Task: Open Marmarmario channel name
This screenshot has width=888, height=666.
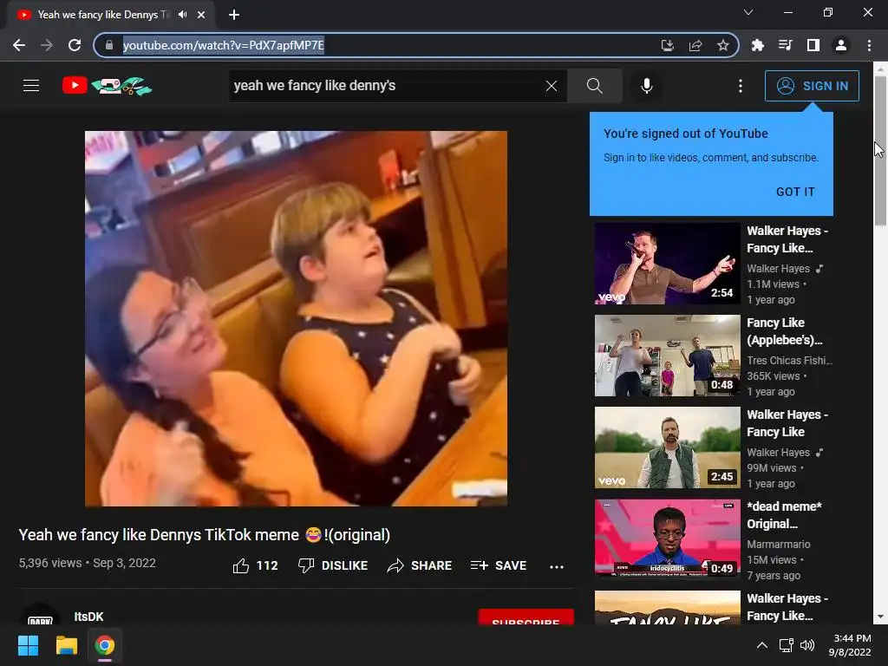Action: (778, 544)
